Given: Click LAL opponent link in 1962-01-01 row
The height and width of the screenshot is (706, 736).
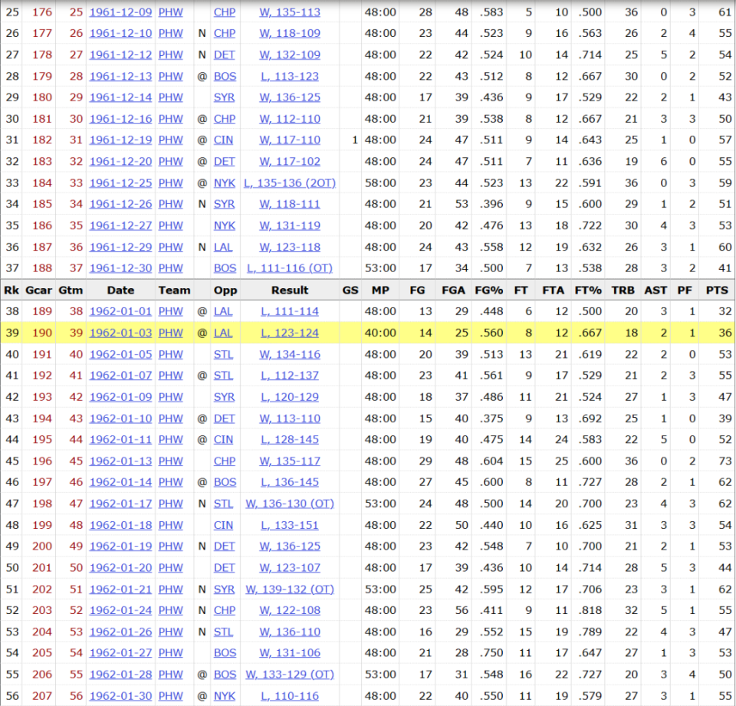Looking at the screenshot, I should [223, 311].
